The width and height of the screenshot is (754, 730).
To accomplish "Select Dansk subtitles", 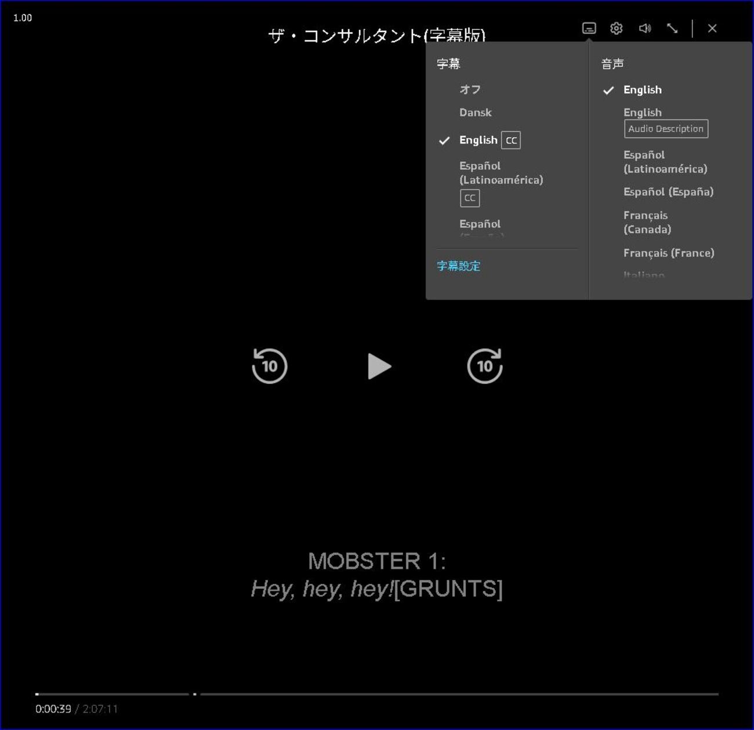I will 476,112.
